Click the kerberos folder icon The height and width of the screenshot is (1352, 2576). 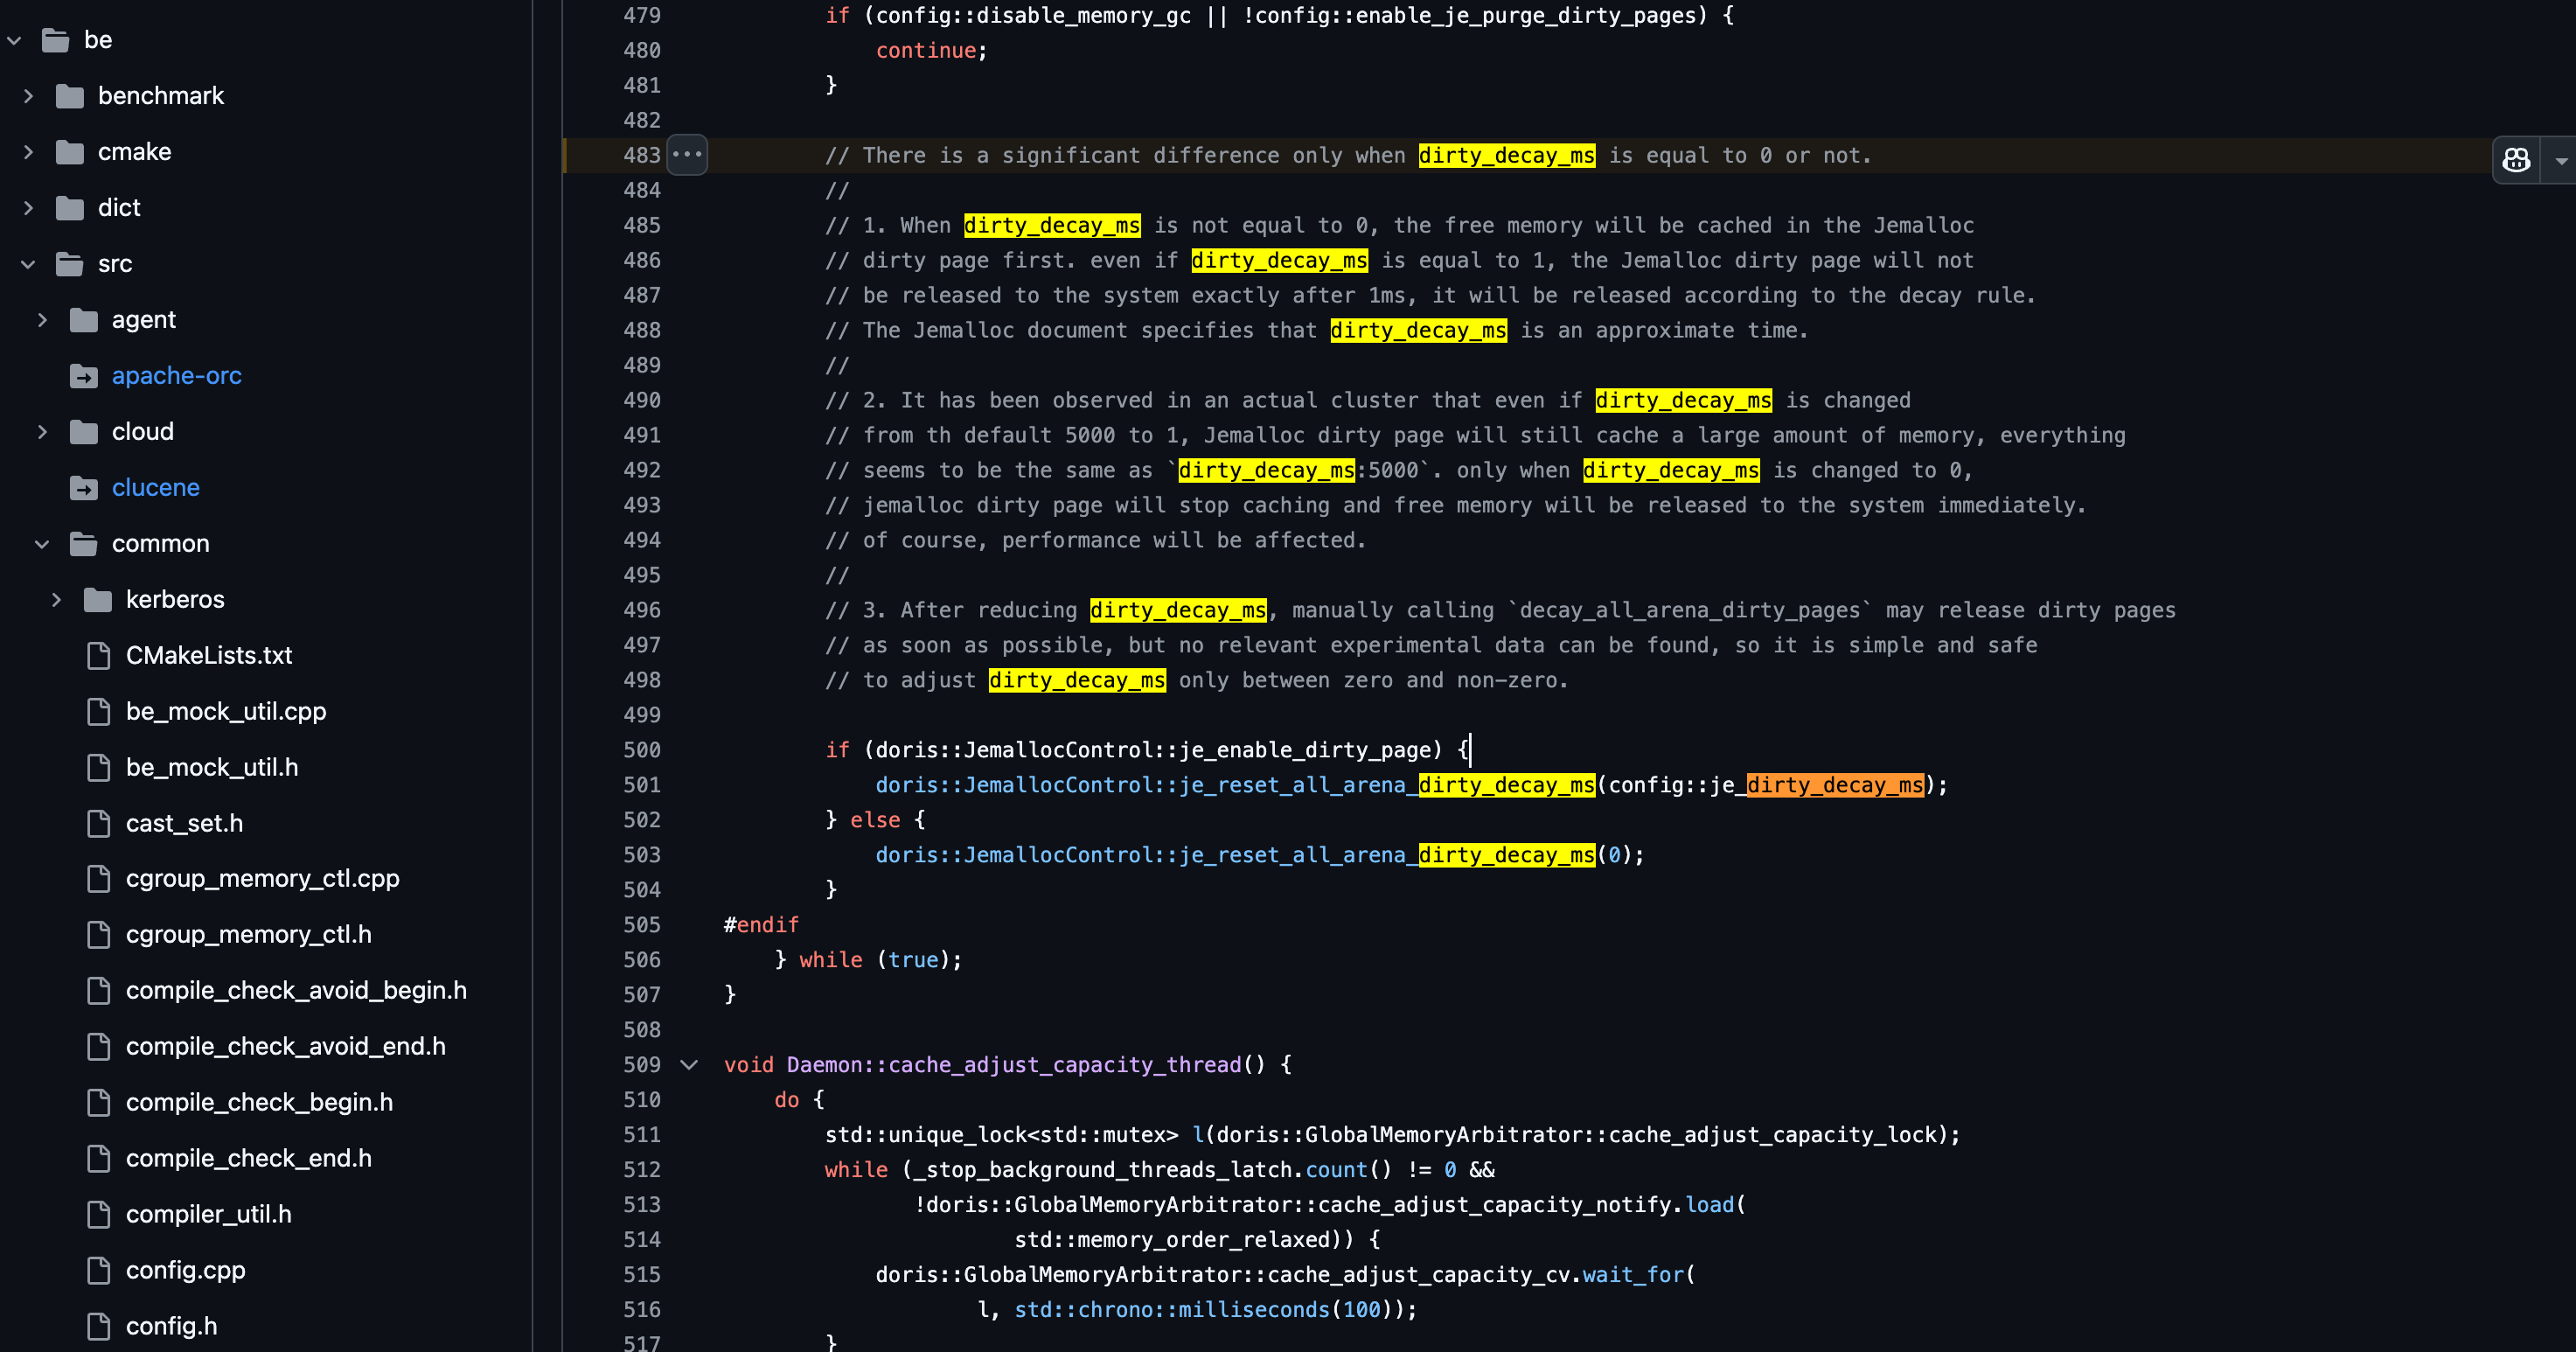point(98,600)
